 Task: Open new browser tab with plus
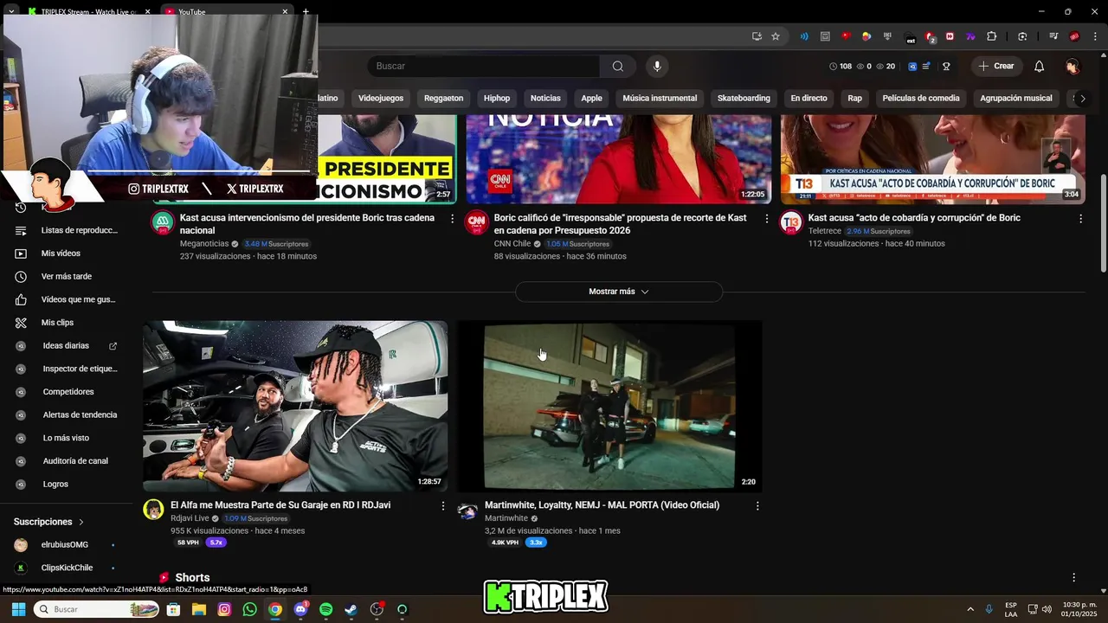[306, 12]
